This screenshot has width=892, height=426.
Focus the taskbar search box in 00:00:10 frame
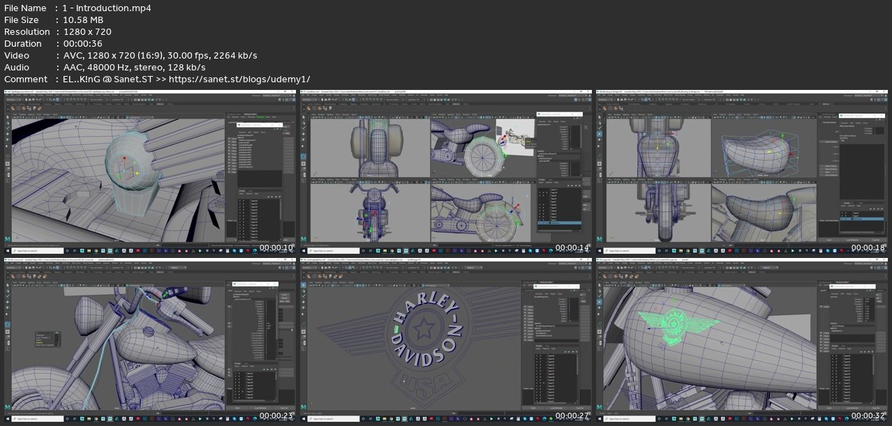click(x=38, y=250)
